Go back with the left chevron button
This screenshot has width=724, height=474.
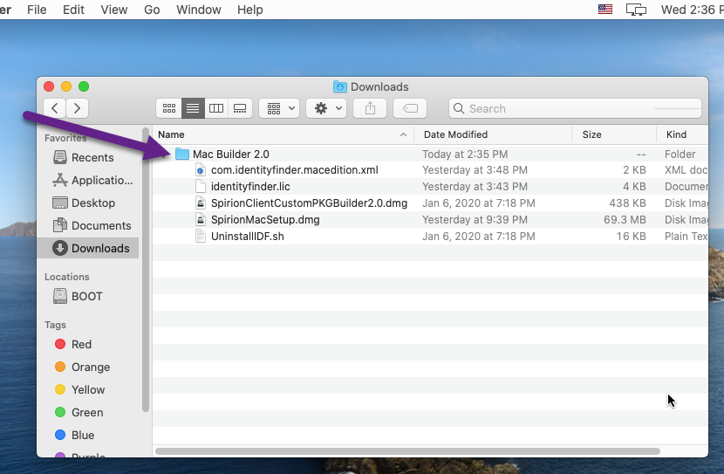click(55, 108)
